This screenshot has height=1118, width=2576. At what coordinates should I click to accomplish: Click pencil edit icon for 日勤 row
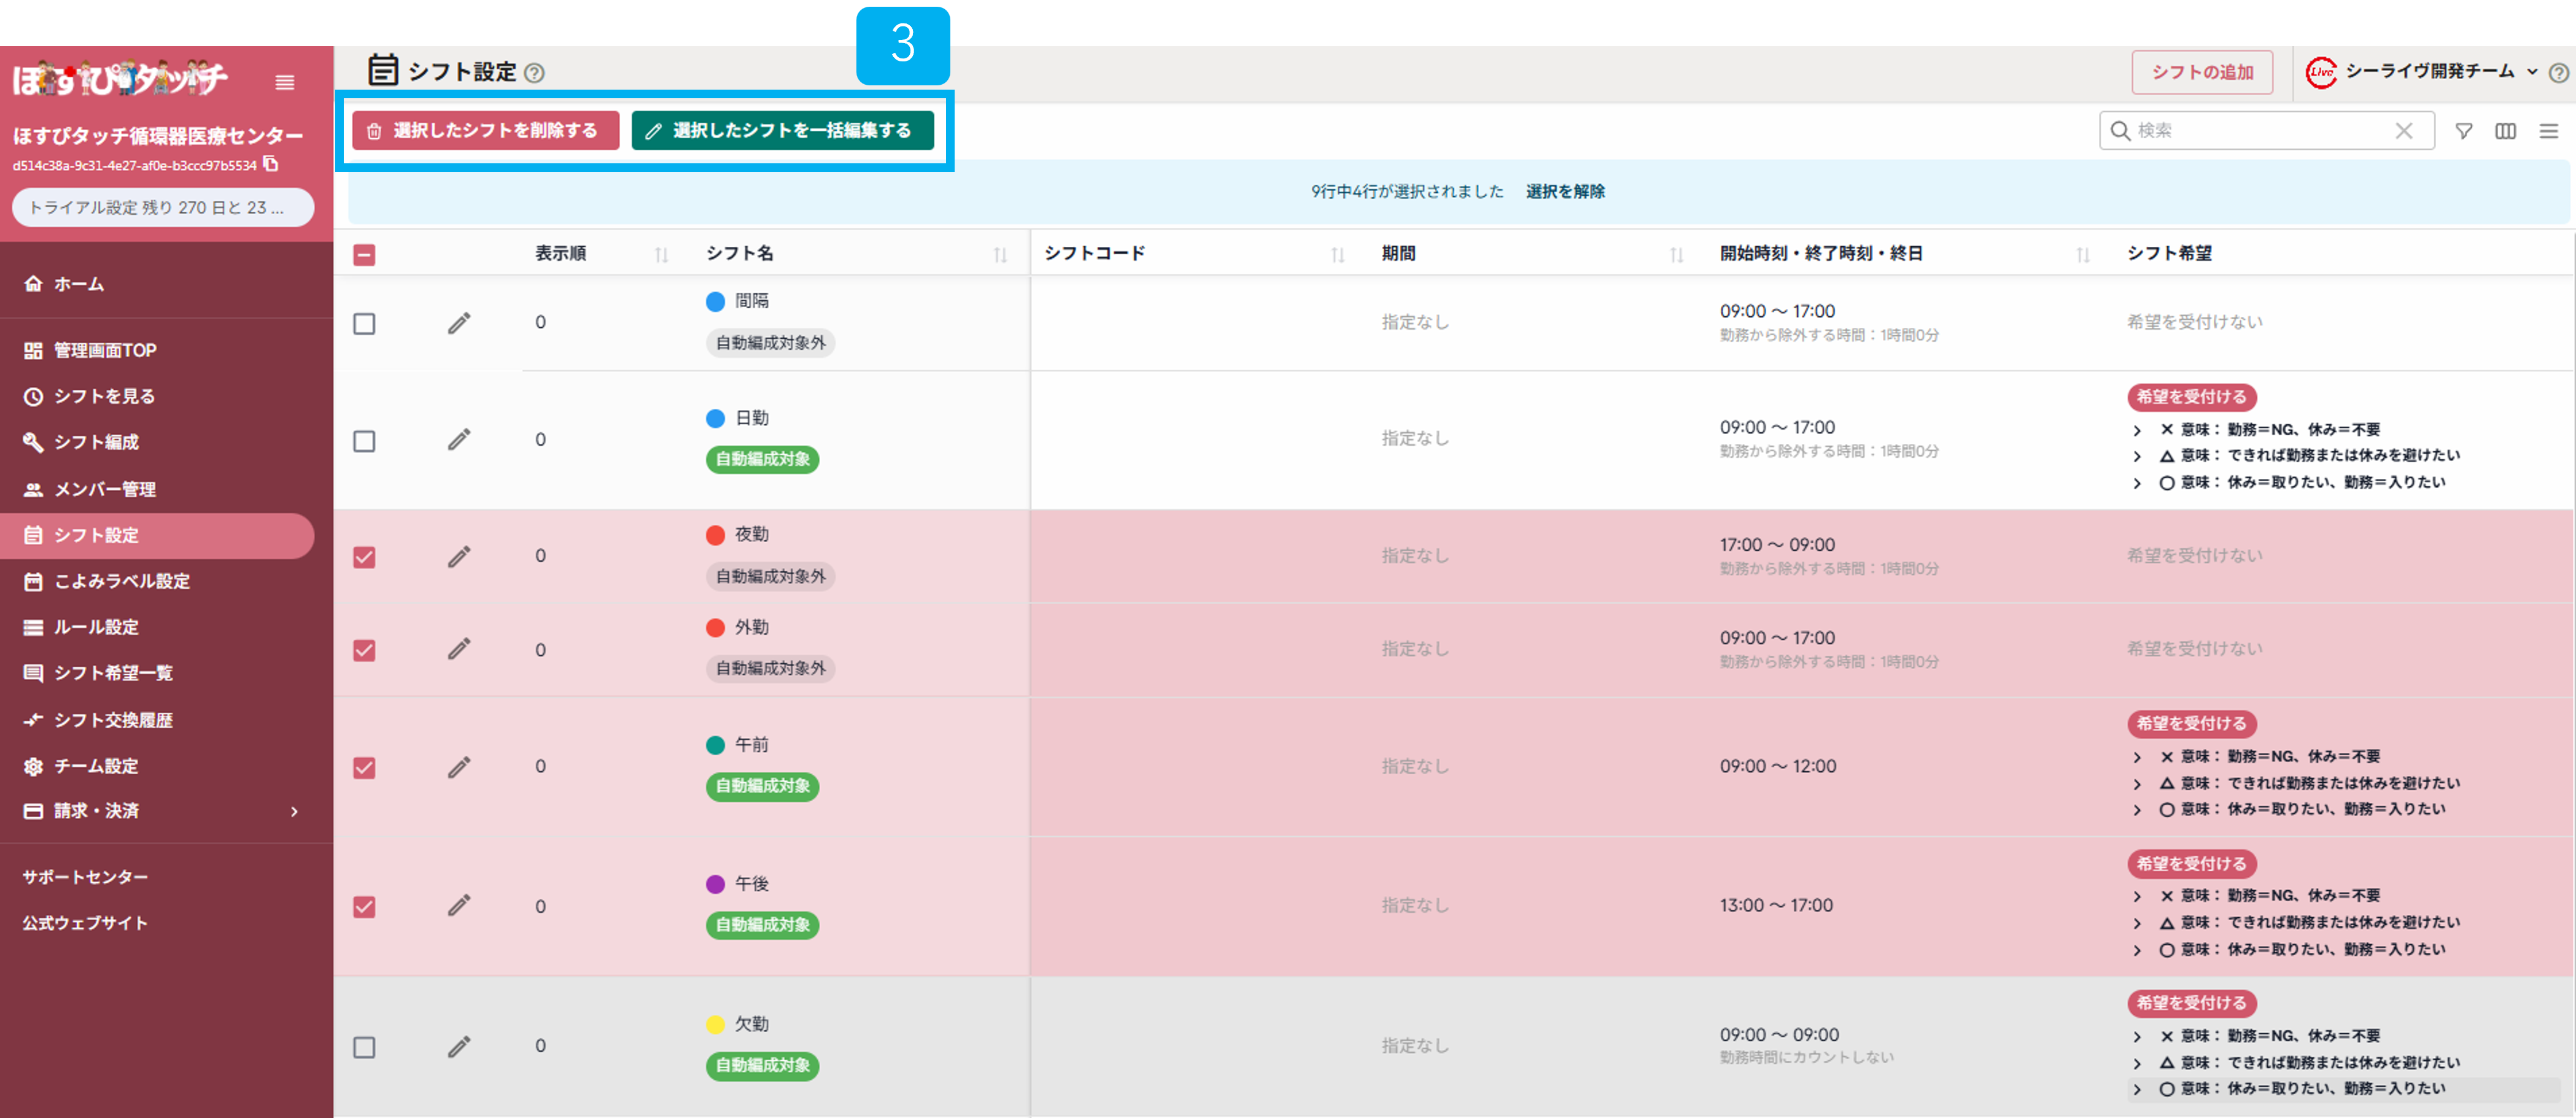click(459, 439)
